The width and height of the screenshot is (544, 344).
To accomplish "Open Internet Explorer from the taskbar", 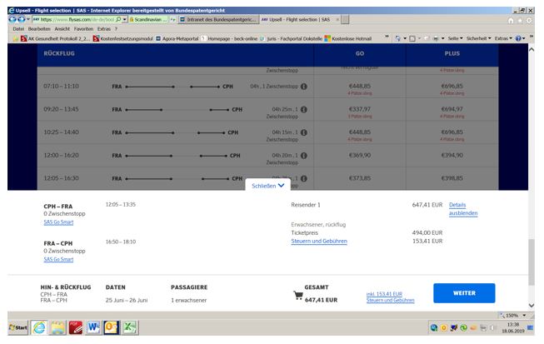I will [39, 327].
